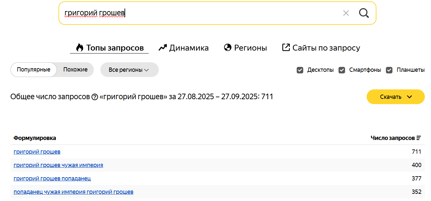Viewport: 431px width, 201px height.
Task: Switch to the Регионы tab
Action: (250, 48)
